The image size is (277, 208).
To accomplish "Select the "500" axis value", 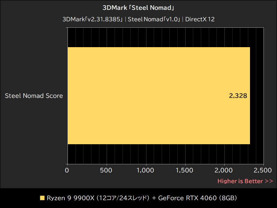I will [x=106, y=171].
